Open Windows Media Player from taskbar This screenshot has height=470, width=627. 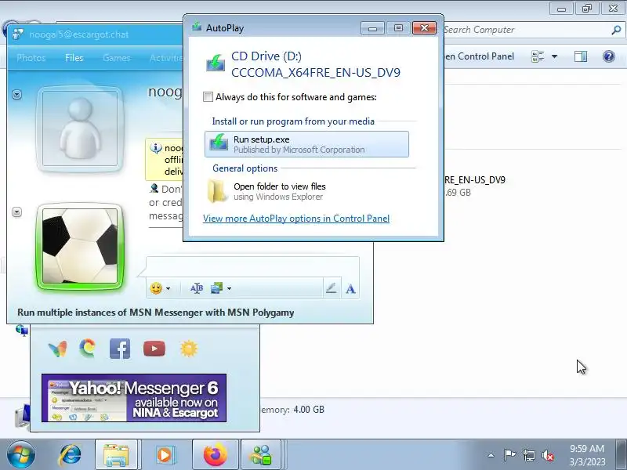[165, 455]
